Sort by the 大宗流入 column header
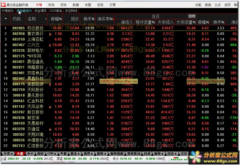Image resolution: width=240 pixels, height=165 pixels. point(166,22)
